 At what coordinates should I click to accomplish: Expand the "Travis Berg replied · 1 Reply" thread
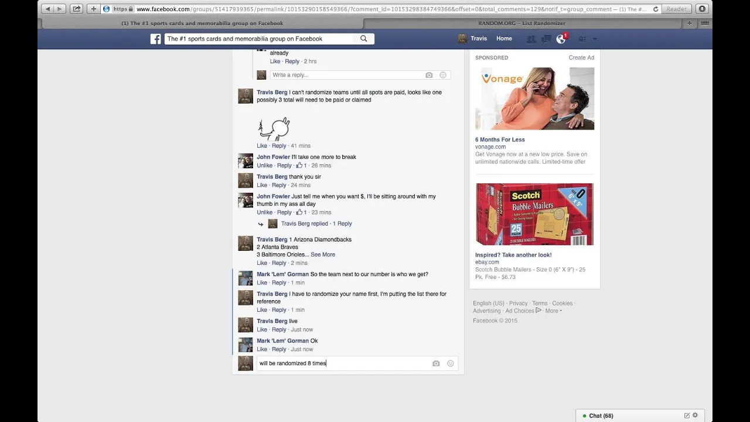[x=316, y=224]
